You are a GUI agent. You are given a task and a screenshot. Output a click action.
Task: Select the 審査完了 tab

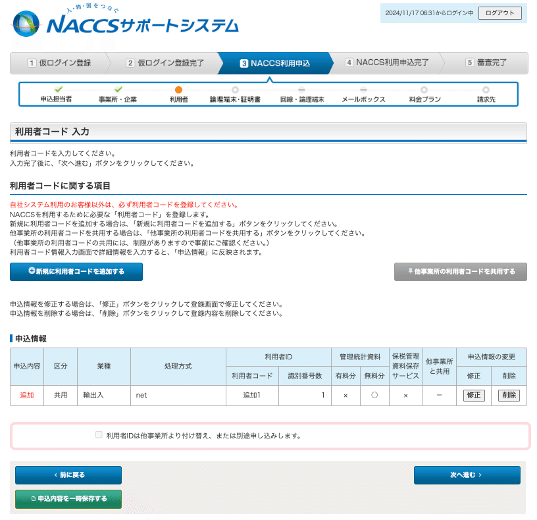(490, 63)
